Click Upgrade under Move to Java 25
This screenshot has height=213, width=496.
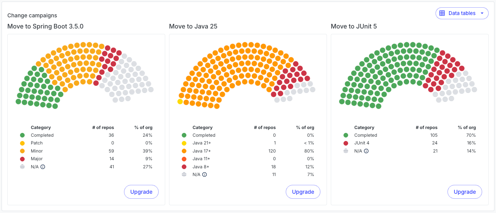coord(303,192)
